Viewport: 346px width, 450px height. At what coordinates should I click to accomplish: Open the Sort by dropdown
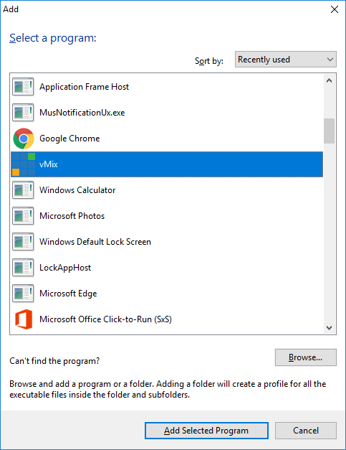point(286,60)
